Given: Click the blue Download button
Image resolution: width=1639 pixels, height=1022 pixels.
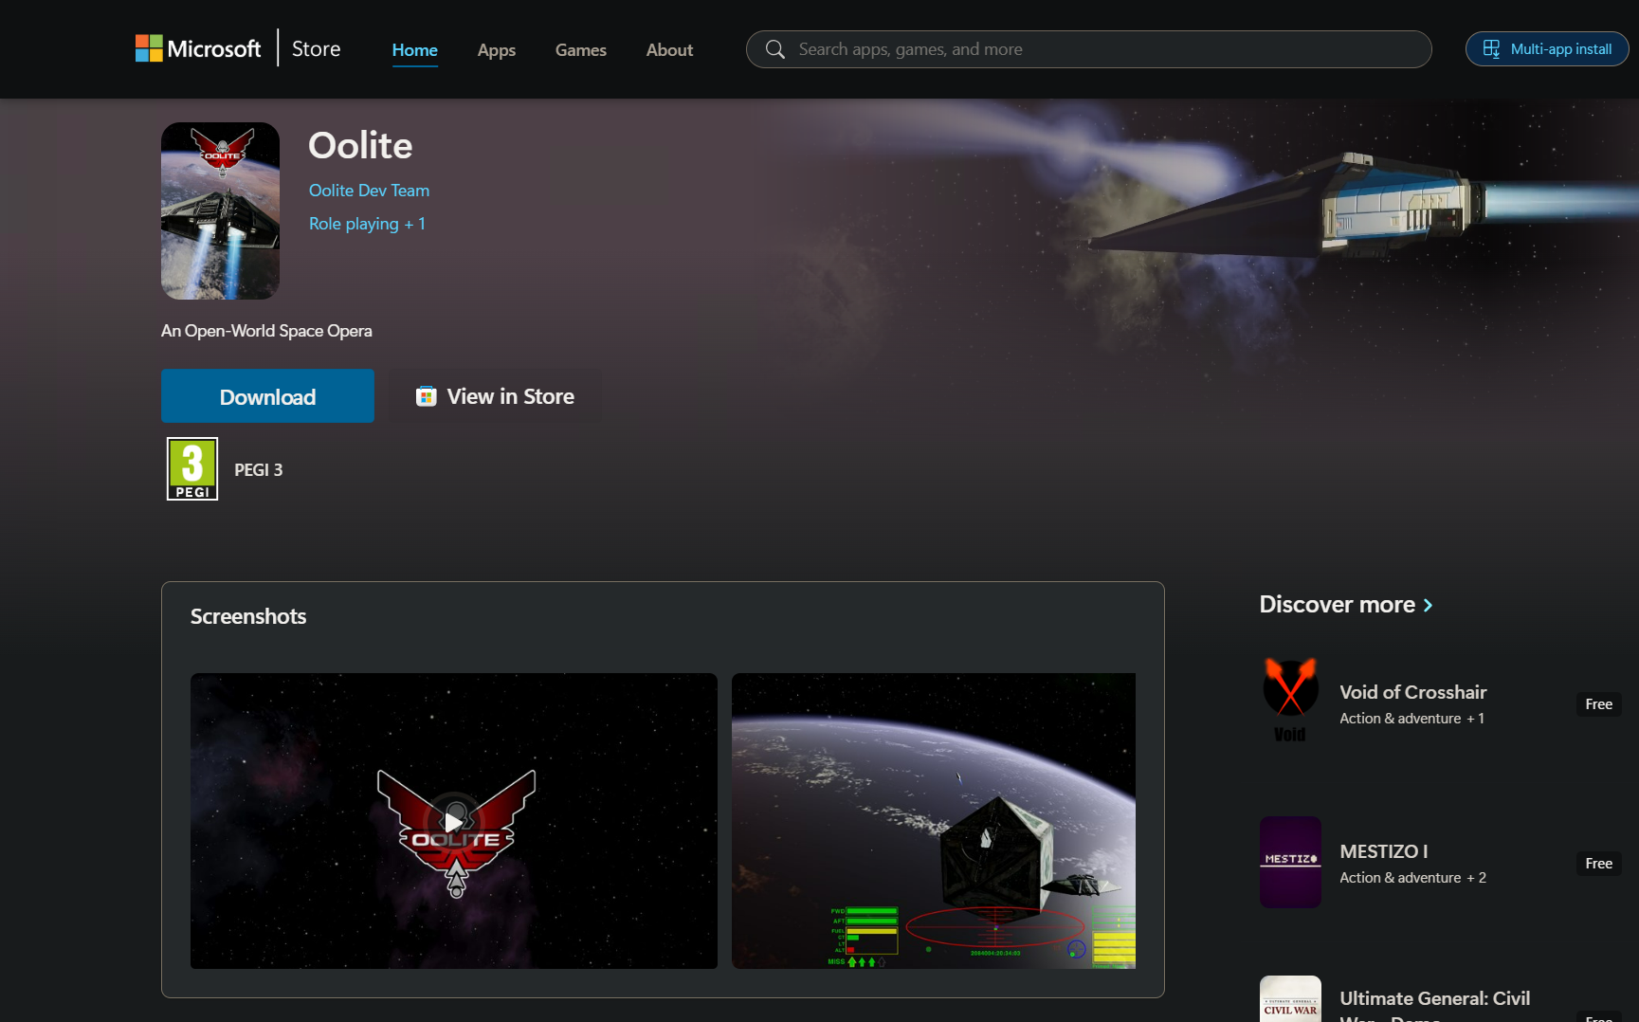Looking at the screenshot, I should [x=267, y=396].
